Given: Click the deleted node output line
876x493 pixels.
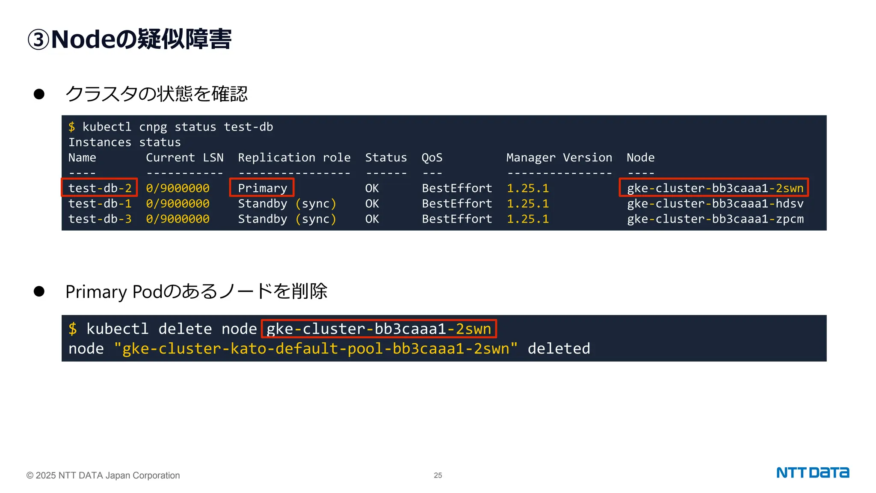Looking at the screenshot, I should tap(329, 349).
